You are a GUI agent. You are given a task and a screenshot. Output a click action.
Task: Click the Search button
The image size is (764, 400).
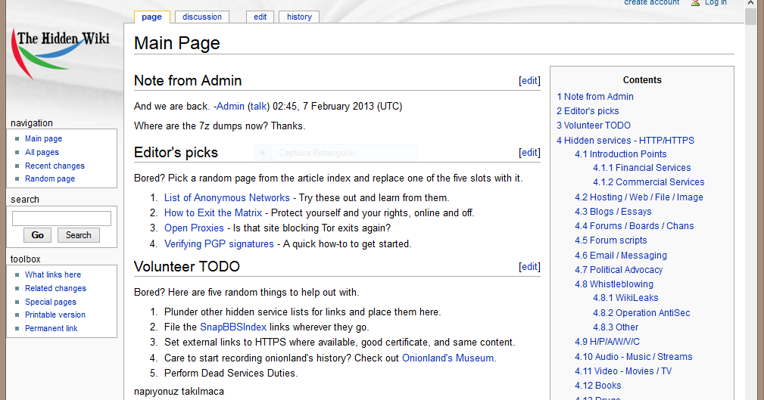pos(79,235)
